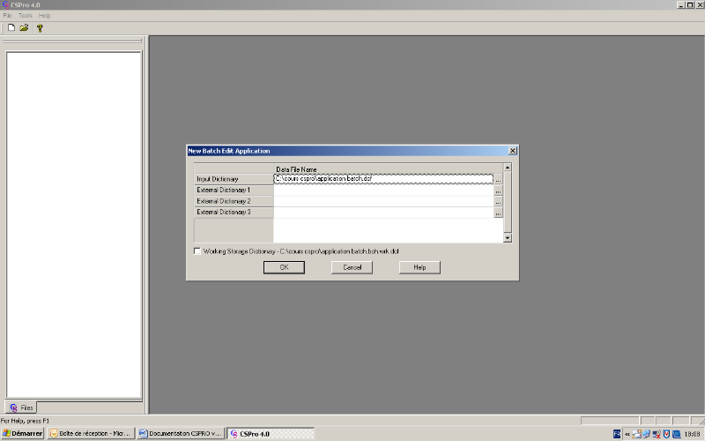The image size is (705, 441).
Task: Click the Open folder toolbar icon
Action: point(24,27)
